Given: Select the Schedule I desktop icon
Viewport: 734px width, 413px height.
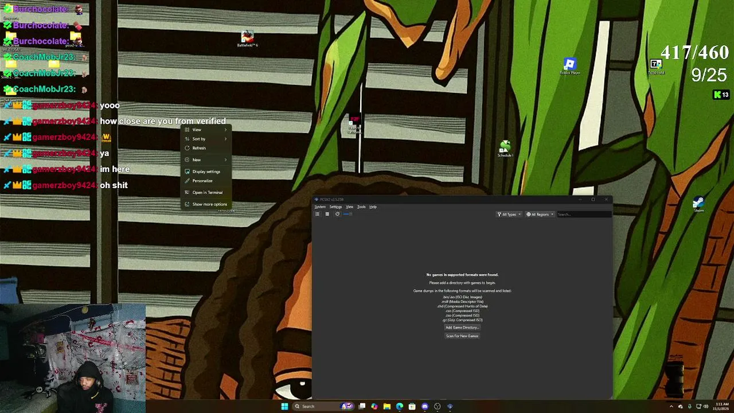Looking at the screenshot, I should pyautogui.click(x=505, y=149).
